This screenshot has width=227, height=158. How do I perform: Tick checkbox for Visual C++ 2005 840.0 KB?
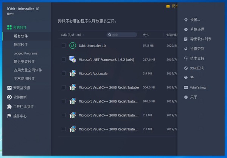[64, 101]
